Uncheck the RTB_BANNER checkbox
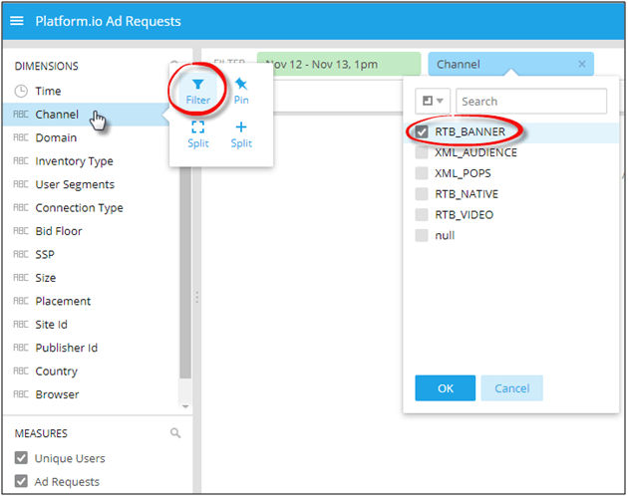The height and width of the screenshot is (496, 628). click(x=423, y=130)
